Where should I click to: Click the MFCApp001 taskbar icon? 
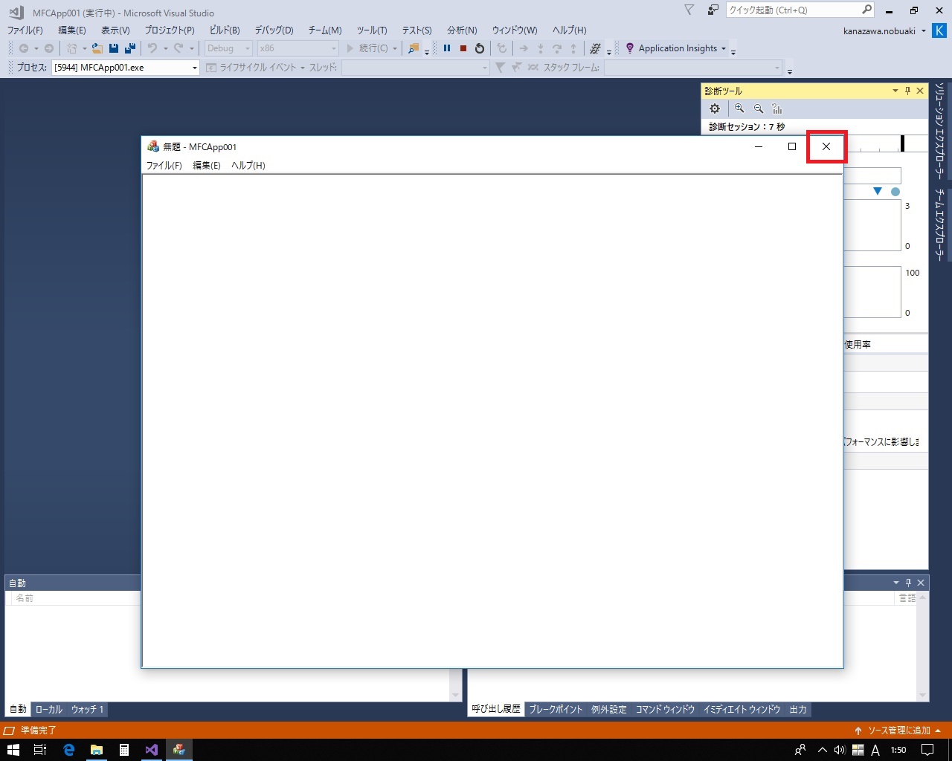pos(179,750)
